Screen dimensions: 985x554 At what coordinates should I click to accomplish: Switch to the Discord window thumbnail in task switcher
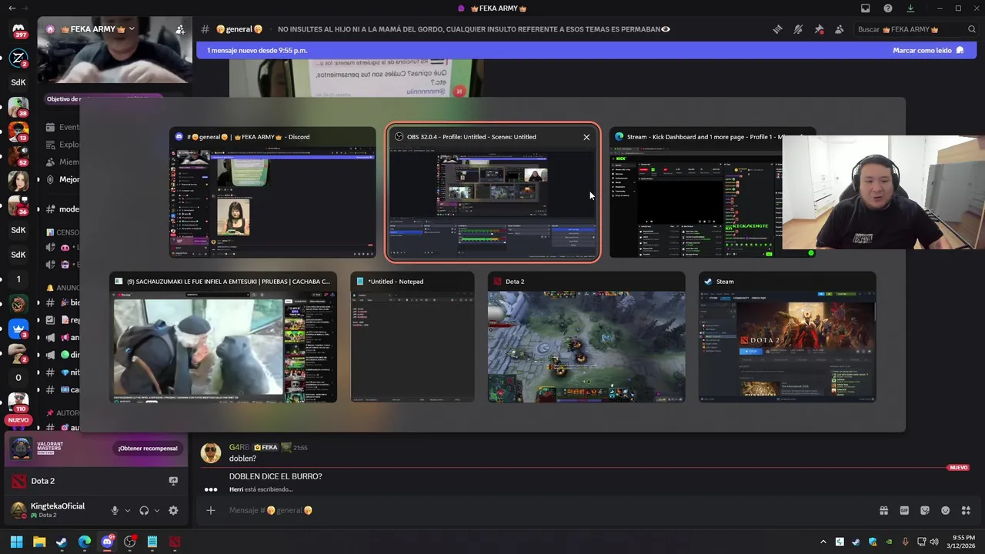coord(272,193)
